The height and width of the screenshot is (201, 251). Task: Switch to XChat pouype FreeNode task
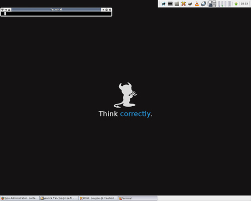(x=98, y=198)
